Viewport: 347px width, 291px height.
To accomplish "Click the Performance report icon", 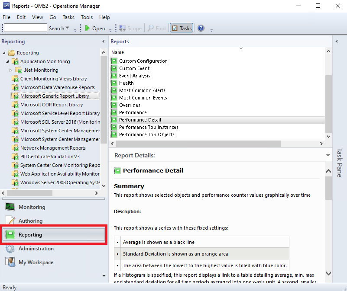I will (114, 112).
